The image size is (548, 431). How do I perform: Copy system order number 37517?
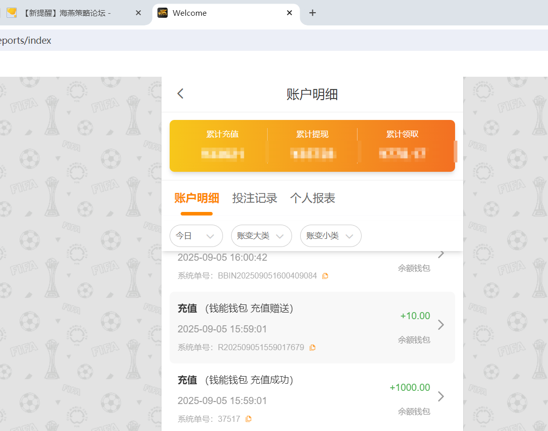(x=248, y=418)
